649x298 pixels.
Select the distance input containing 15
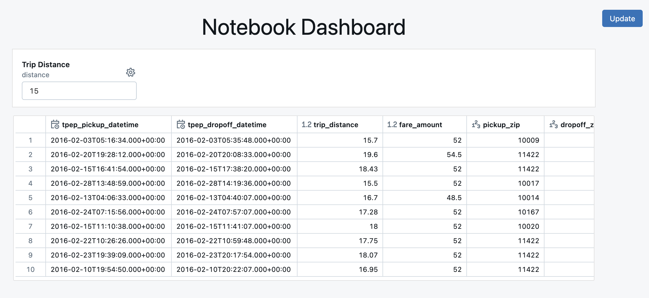[x=79, y=91]
